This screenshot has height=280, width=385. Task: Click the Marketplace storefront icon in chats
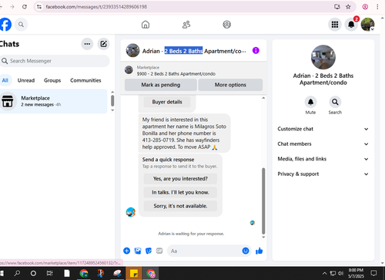tap(8, 101)
